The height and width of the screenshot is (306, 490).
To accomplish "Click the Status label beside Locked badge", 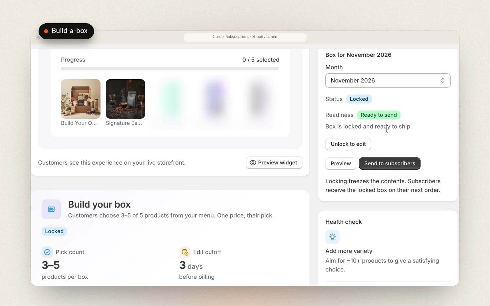I will click(x=334, y=99).
